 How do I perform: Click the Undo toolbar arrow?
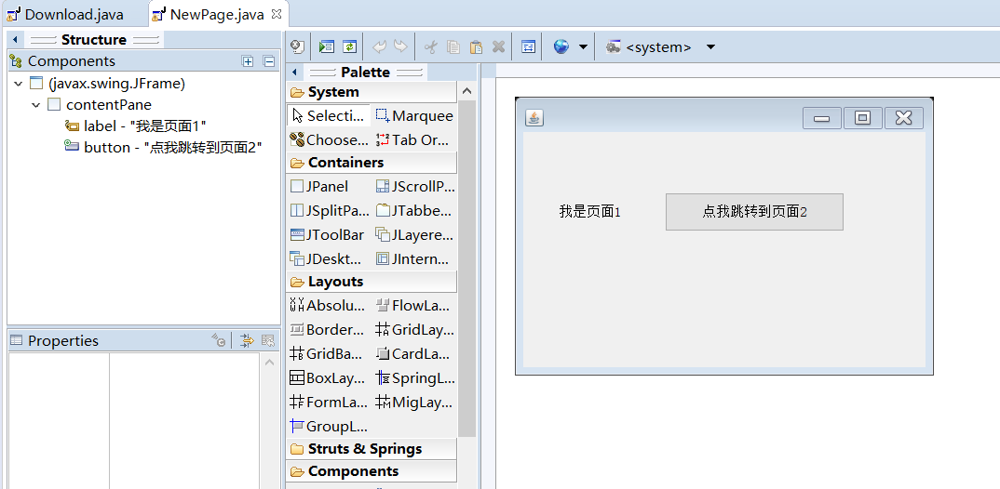(380, 47)
